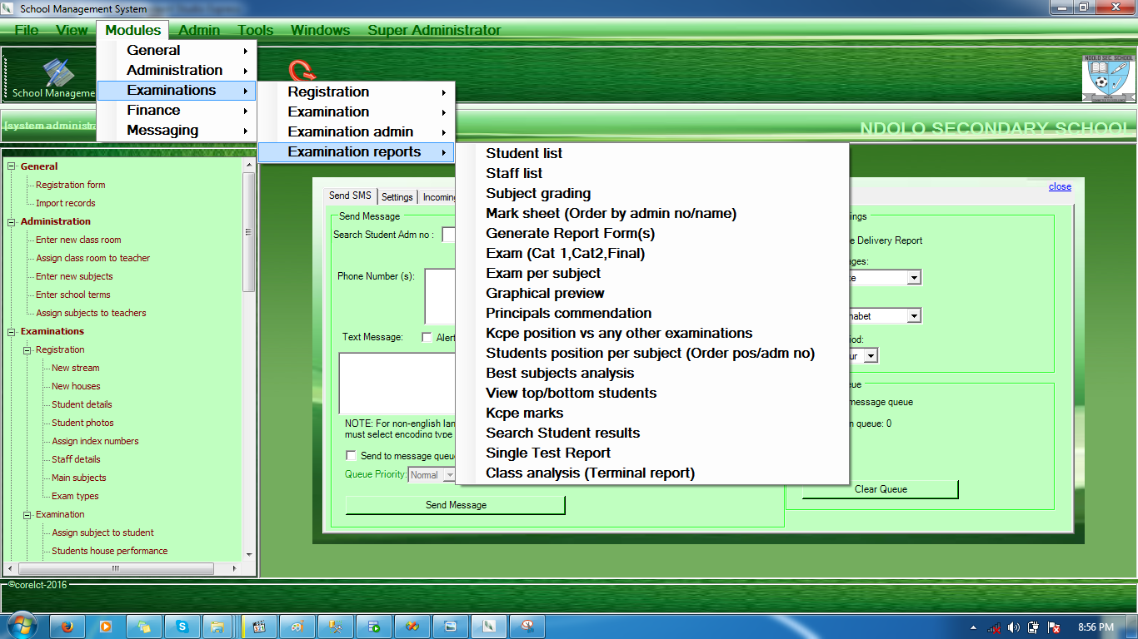Toggle the Send to message queue checkbox

(x=351, y=456)
